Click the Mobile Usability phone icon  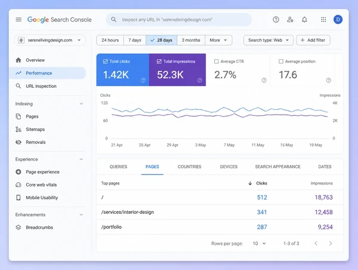click(18, 198)
